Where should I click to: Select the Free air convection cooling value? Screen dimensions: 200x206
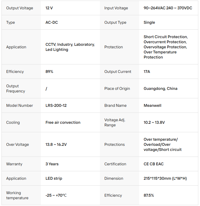point(63,122)
